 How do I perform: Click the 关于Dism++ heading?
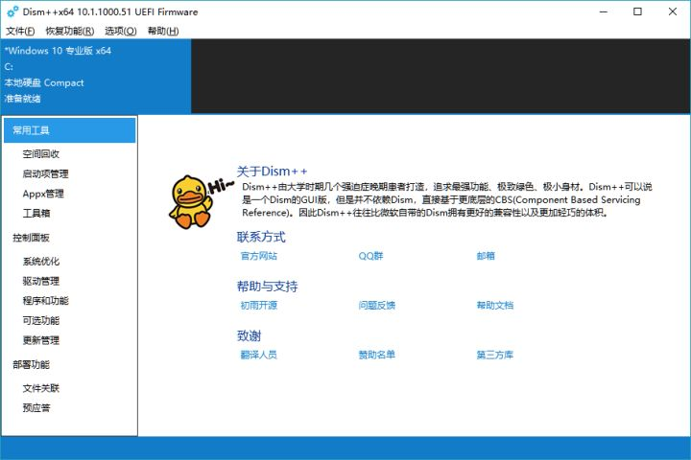click(x=272, y=172)
